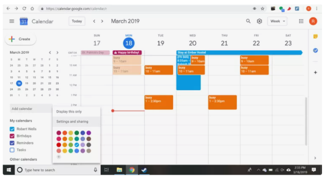Open the taskbar clock showing 2:33 PM

point(300,170)
